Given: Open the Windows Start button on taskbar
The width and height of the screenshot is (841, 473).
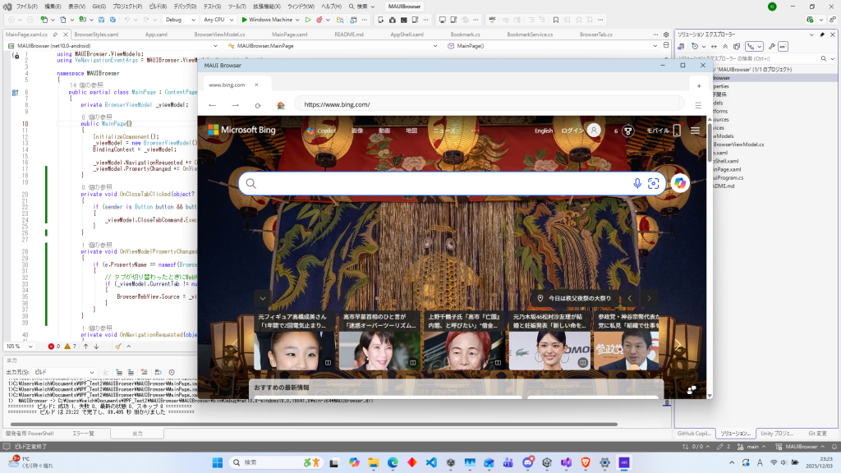Looking at the screenshot, I should click(x=218, y=462).
